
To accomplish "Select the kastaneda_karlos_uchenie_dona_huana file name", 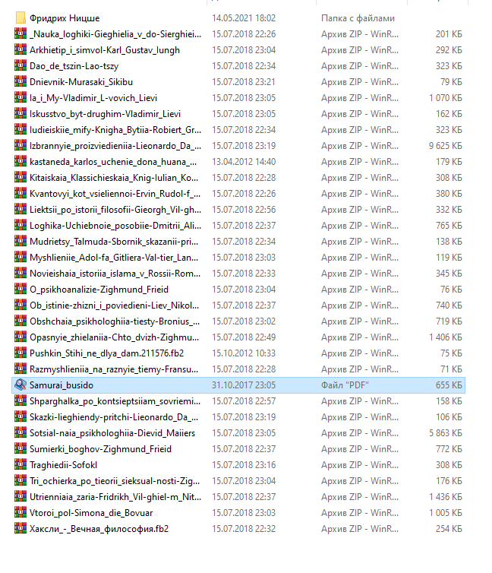I will click(113, 161).
